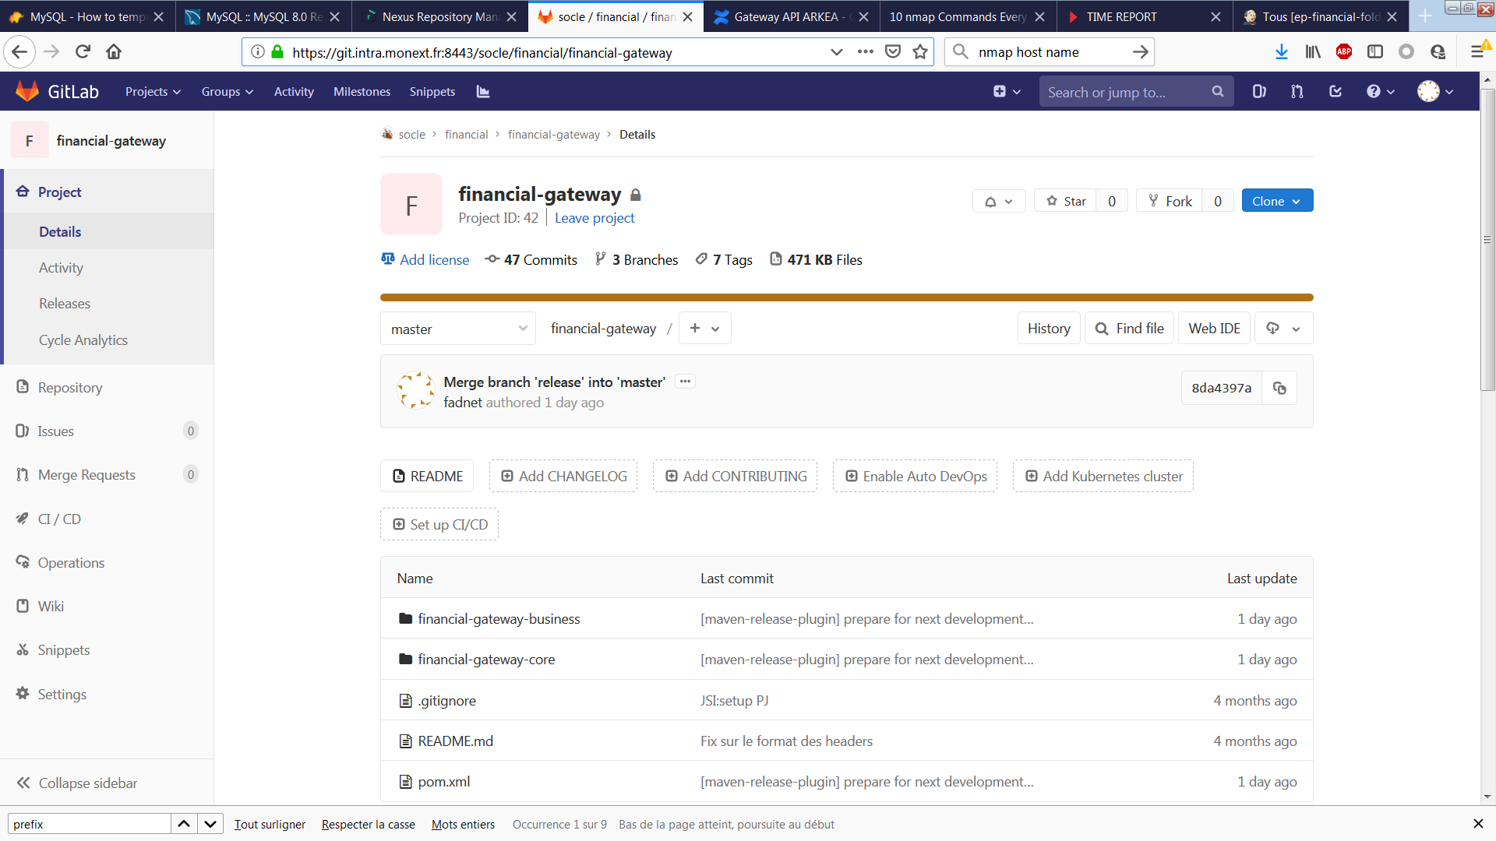The height and width of the screenshot is (841, 1496).
Task: Open the notification bell dropdown
Action: click(998, 202)
